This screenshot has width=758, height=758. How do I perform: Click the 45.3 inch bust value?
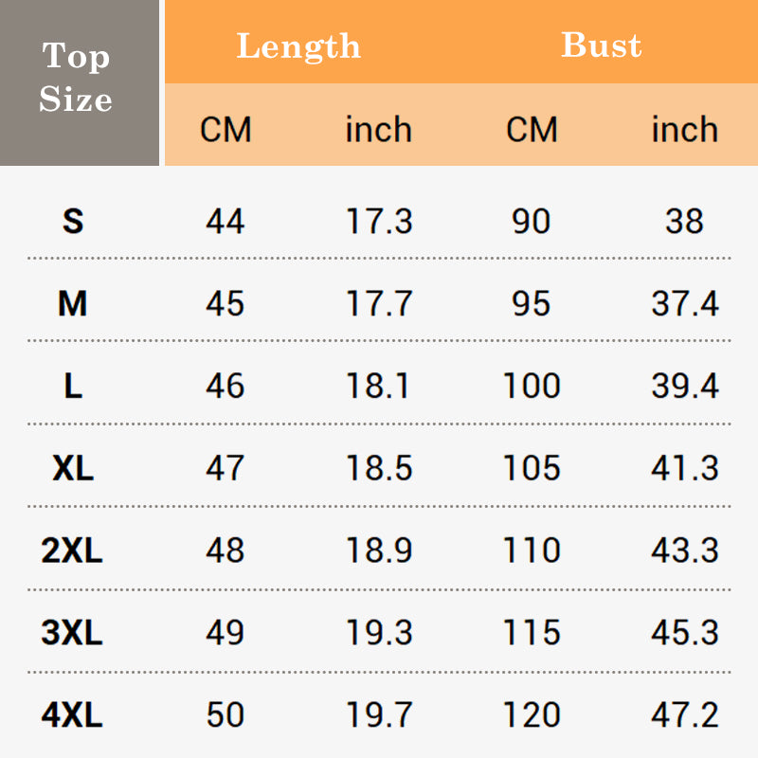(684, 633)
